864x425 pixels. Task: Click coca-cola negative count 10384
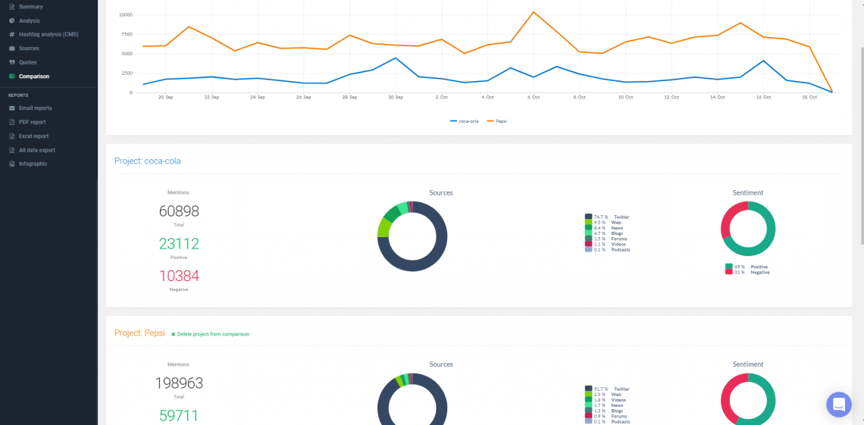(179, 276)
